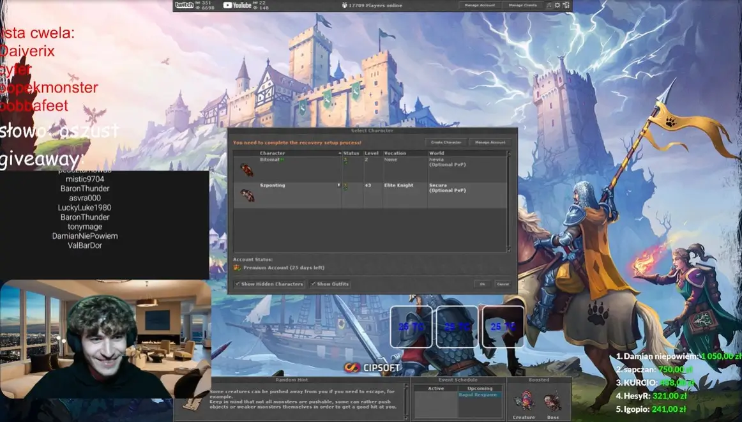This screenshot has width=742, height=422.
Task: Click the status icon in Bitomat's row
Action: coord(345,161)
